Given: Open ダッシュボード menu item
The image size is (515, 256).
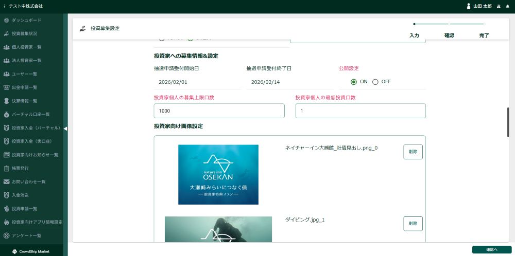Looking at the screenshot, I should tap(27, 21).
